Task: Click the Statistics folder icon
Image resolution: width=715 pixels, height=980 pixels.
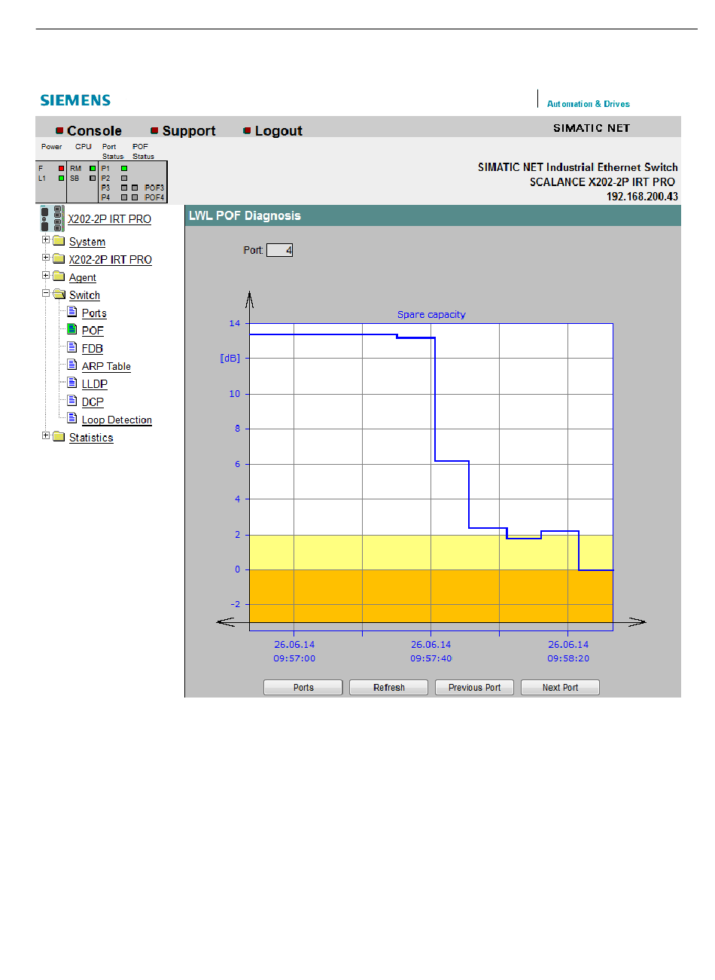Action: pos(59,436)
